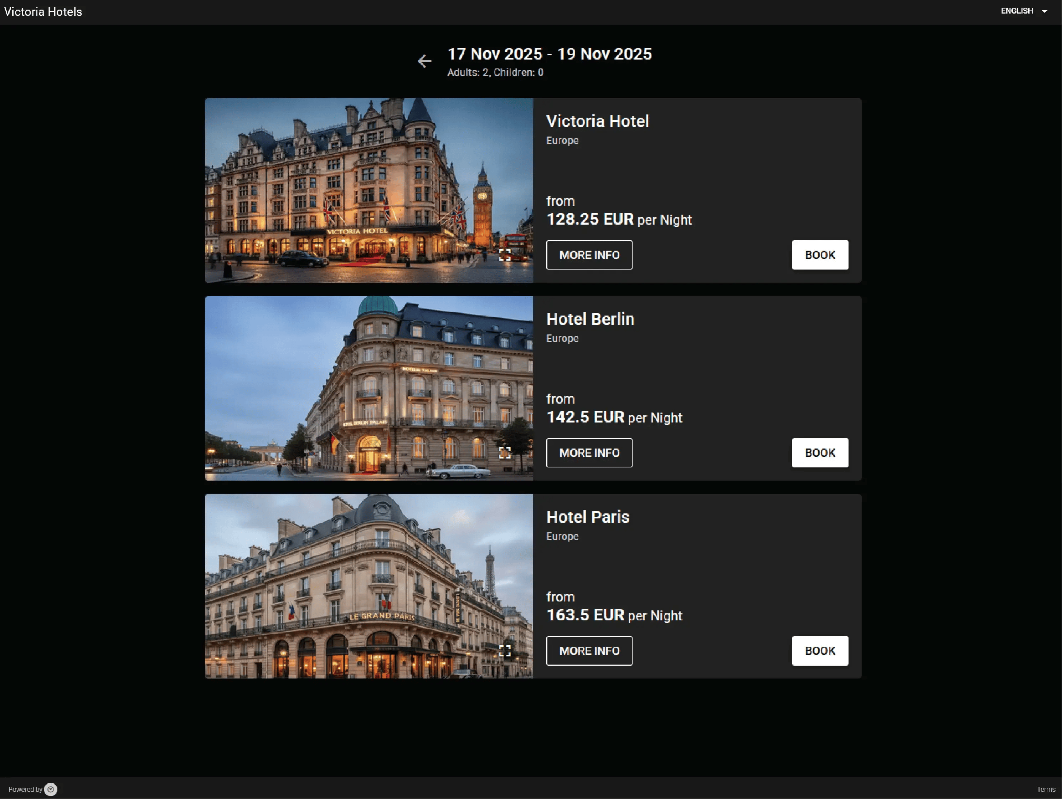1062x799 pixels.
Task: Select the Hotel Berlin name heading
Action: click(x=590, y=319)
